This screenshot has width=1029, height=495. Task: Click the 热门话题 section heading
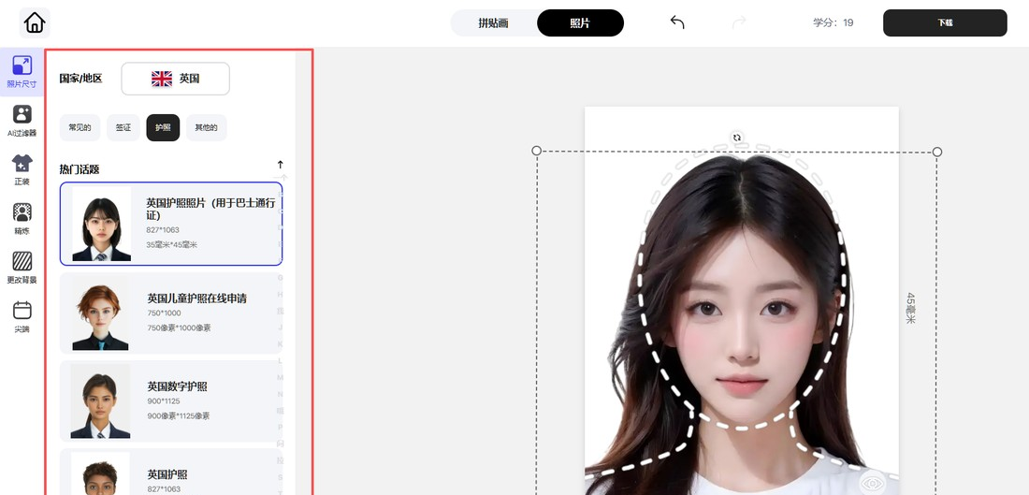click(x=80, y=169)
